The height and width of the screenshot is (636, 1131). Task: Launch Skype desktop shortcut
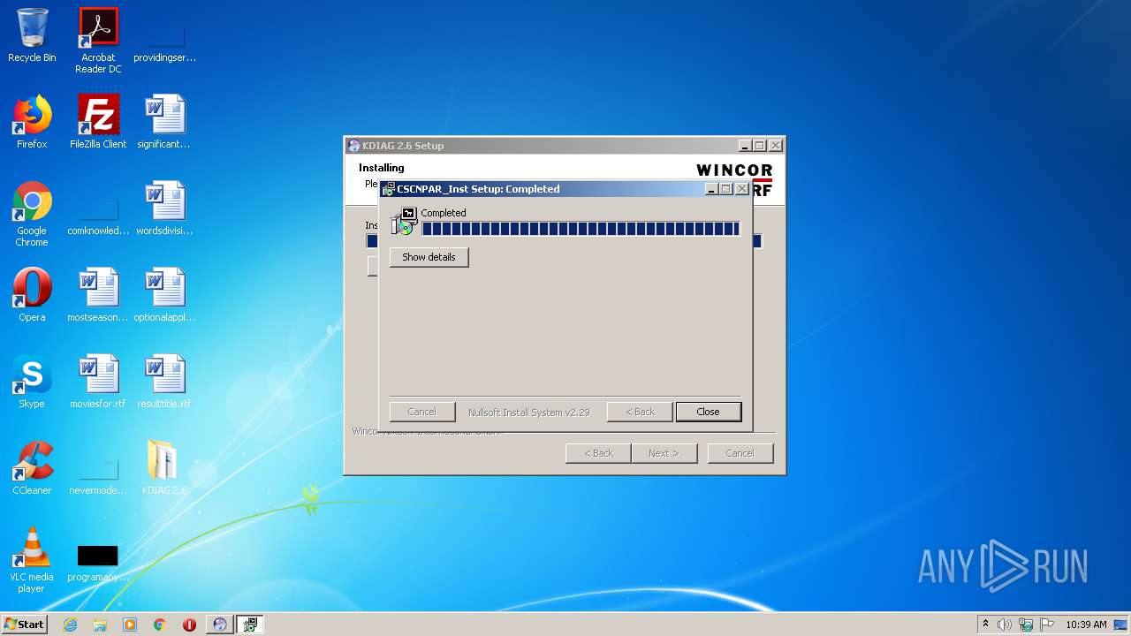coord(32,382)
